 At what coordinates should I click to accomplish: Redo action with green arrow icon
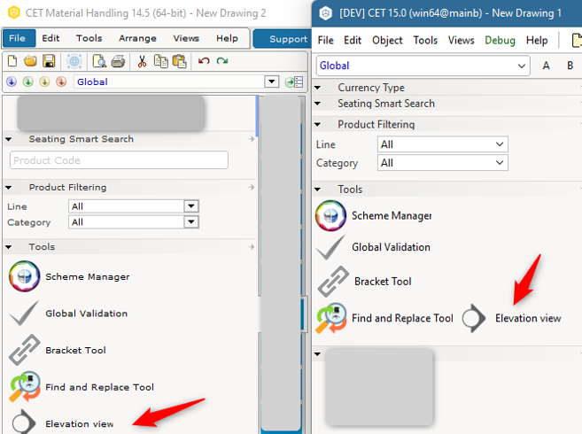click(222, 61)
